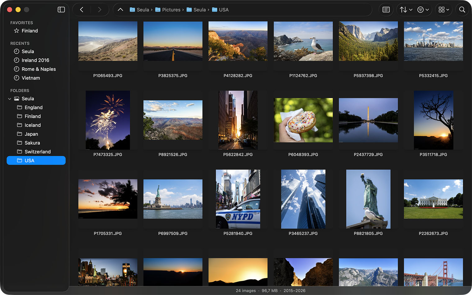Select White House photo P2262673.JPG
This screenshot has height=295, width=472.
(433, 199)
